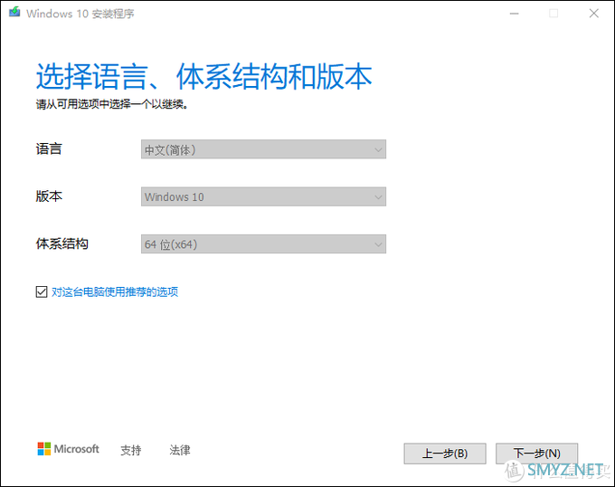The image size is (615, 487).
Task: Click the 版本 label
Action: (49, 196)
